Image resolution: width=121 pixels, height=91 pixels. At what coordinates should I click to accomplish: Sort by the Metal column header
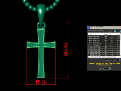click(x=95, y=34)
